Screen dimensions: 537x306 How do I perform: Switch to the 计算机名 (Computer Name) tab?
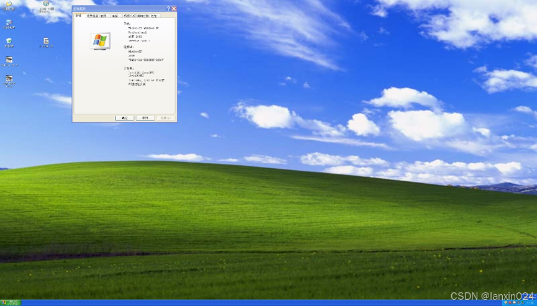[x=93, y=16]
